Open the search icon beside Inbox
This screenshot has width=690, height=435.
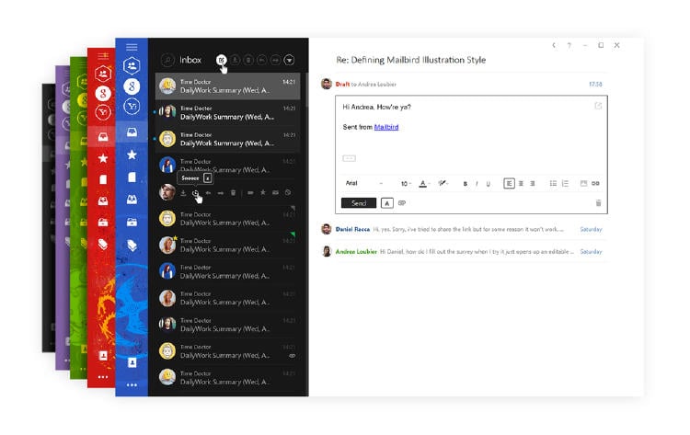point(167,60)
